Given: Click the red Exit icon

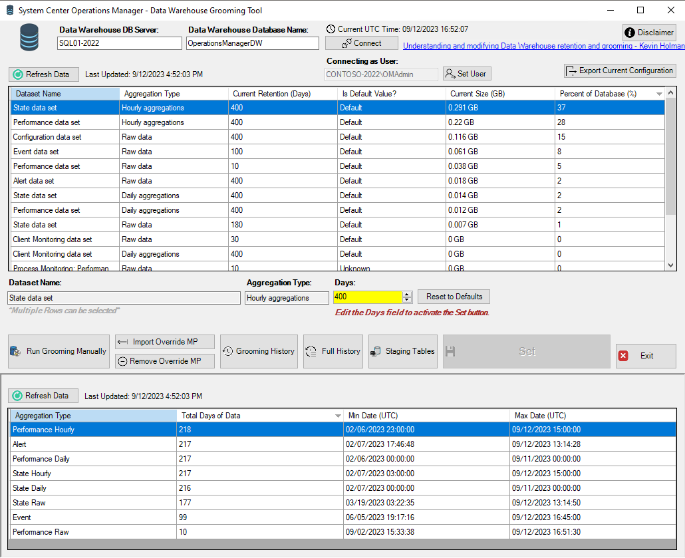Looking at the screenshot, I should [x=623, y=356].
